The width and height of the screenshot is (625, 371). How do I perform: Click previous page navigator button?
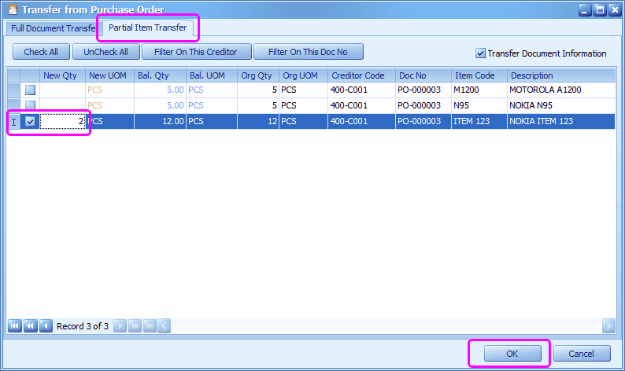tap(30, 325)
